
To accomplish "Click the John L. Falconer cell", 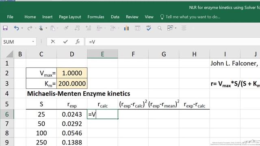I will [x=234, y=63].
